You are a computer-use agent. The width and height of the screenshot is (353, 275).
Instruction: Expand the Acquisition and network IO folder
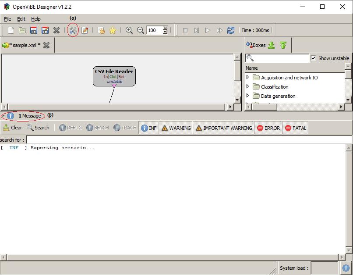click(247, 77)
